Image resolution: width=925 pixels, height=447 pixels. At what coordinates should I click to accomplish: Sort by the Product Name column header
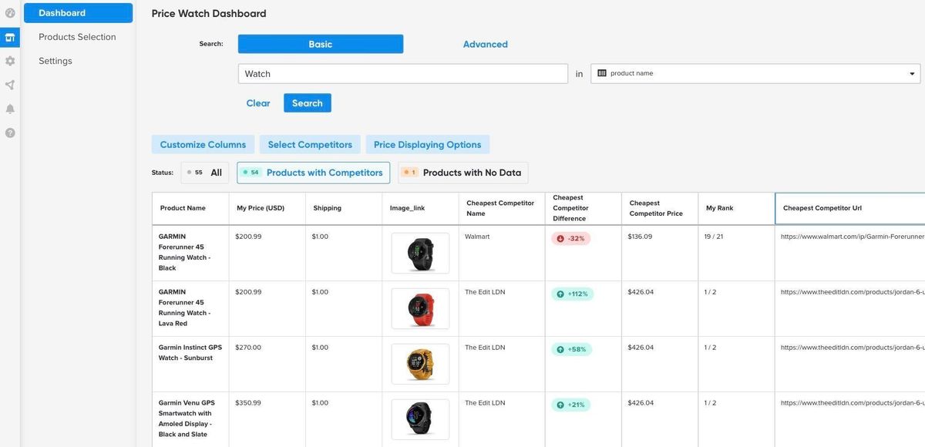190,208
